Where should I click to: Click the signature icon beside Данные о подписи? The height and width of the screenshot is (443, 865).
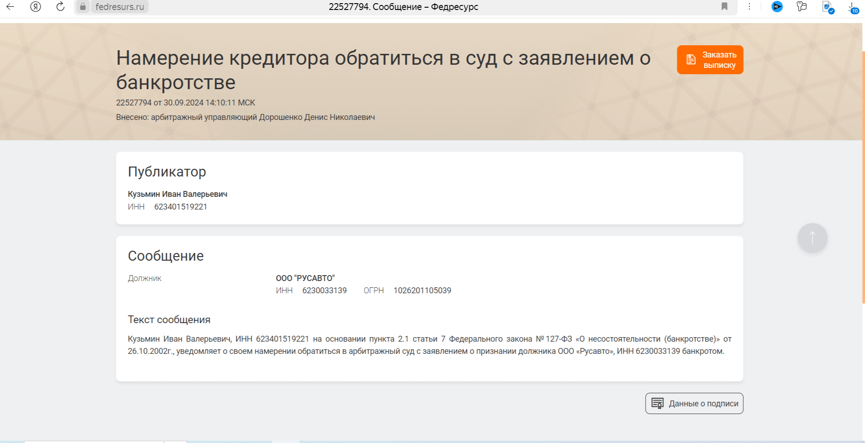click(x=658, y=403)
